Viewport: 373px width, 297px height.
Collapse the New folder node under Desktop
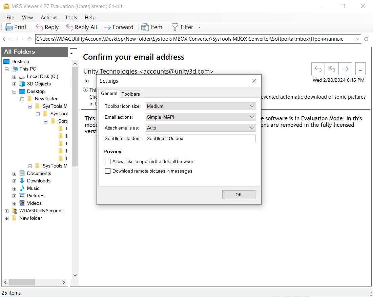tap(22, 99)
